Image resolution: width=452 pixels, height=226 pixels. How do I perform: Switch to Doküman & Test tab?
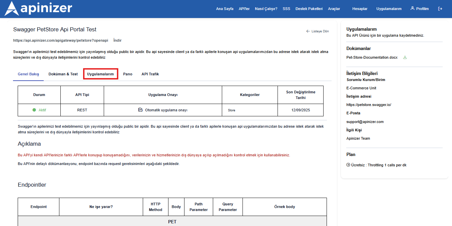[63, 74]
